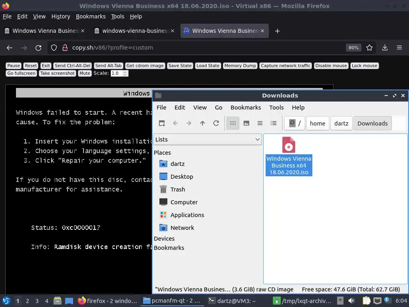Switch to virtual desktop 3
The image size is (409, 307).
click(x=37, y=301)
